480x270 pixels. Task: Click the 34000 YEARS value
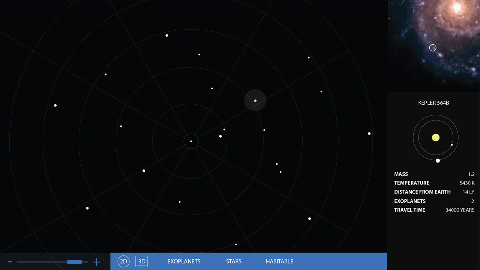(460, 210)
